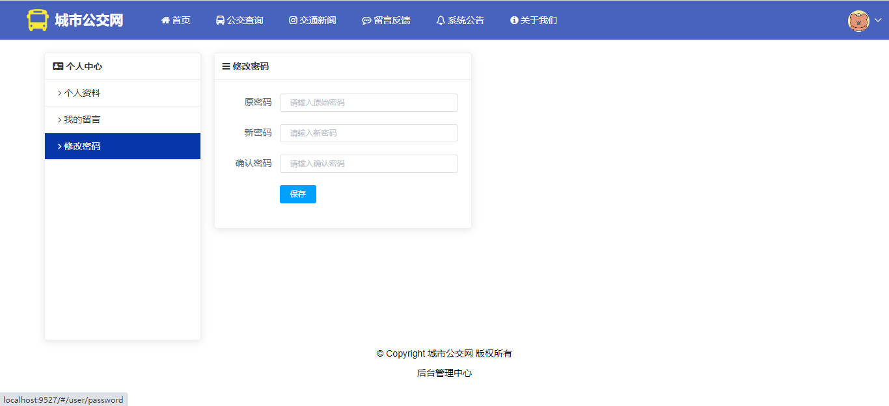Click the list icon in 修改密码 panel header
This screenshot has width=889, height=406.
(x=226, y=66)
